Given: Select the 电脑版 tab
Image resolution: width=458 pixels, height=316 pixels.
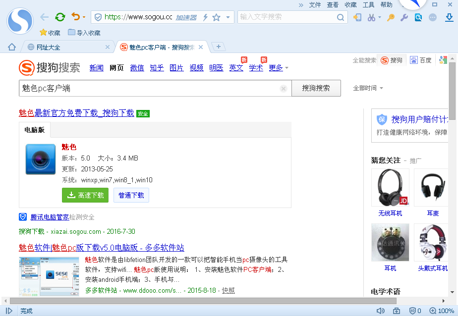Looking at the screenshot, I should pos(35,130).
